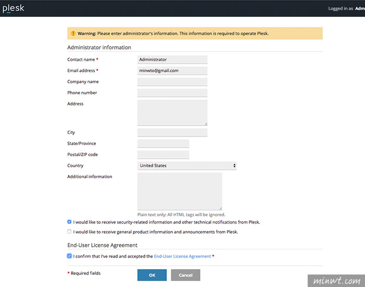
Task: Click the Plesk logo
Action: (13, 8)
